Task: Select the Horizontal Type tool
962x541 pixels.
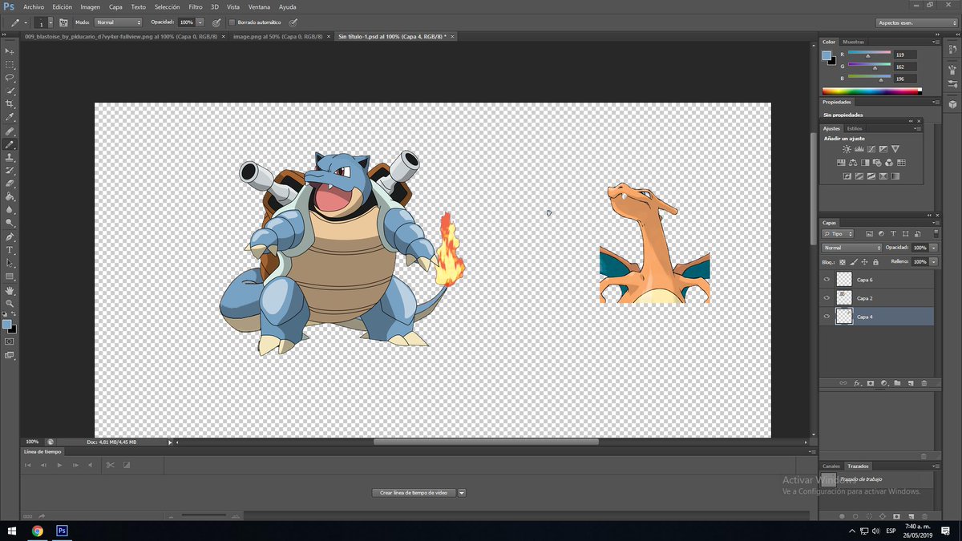Action: tap(10, 250)
